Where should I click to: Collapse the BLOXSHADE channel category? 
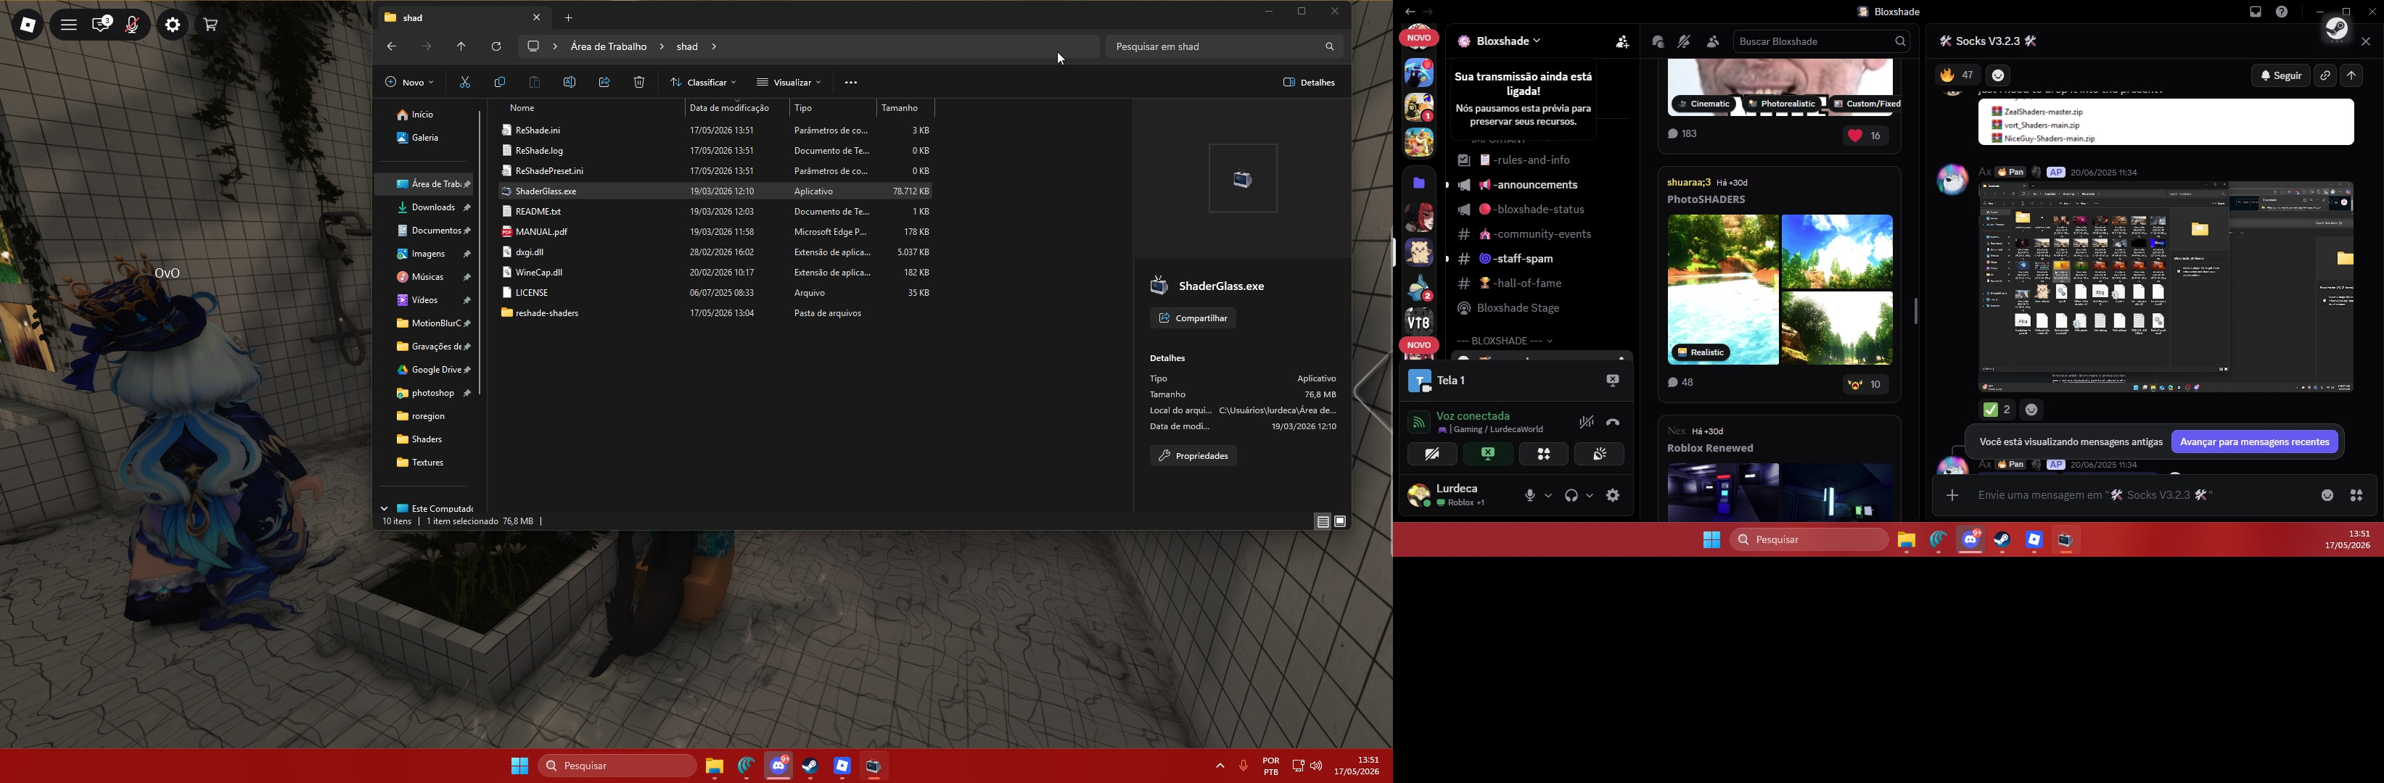coord(1505,341)
